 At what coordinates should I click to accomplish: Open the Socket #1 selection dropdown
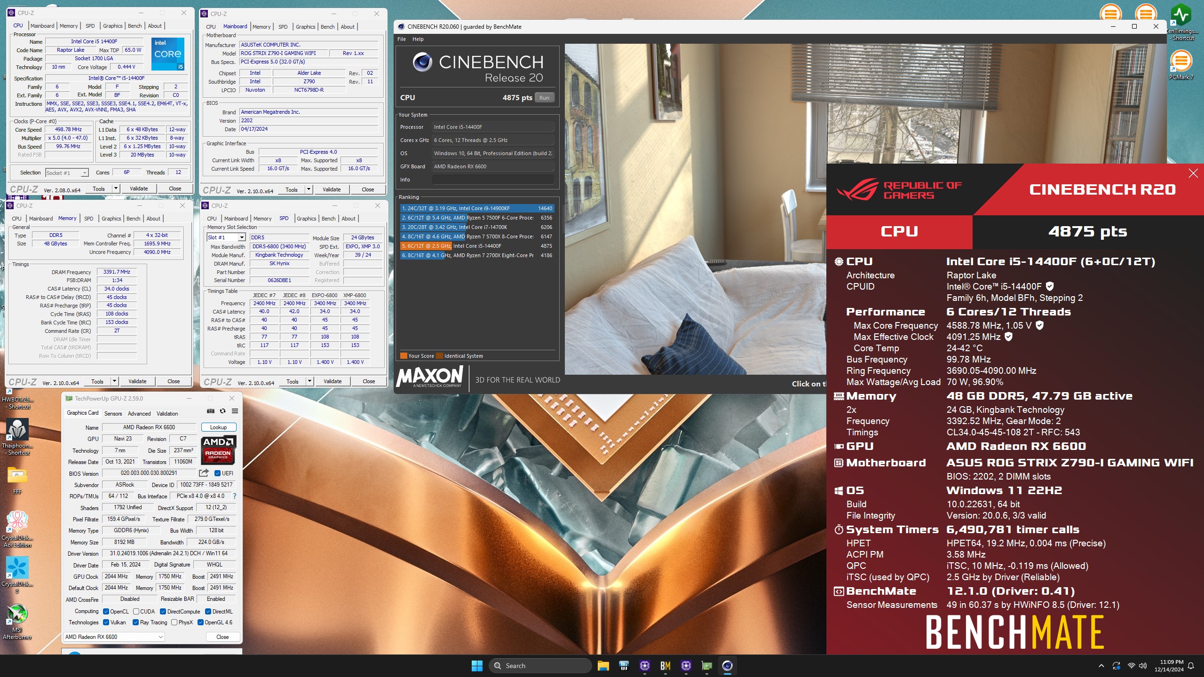(67, 173)
